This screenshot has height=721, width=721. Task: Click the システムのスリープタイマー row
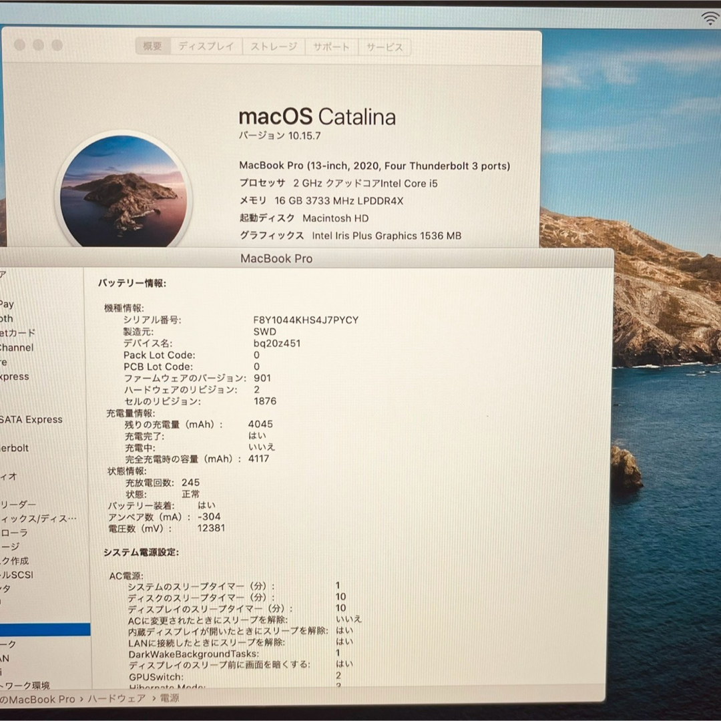234,586
